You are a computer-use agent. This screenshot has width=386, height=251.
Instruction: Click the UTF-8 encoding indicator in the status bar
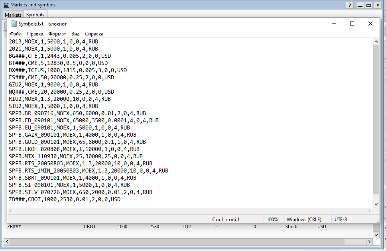(341, 219)
